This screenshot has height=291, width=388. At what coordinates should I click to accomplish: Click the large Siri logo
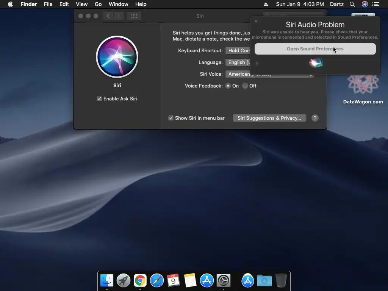click(117, 57)
